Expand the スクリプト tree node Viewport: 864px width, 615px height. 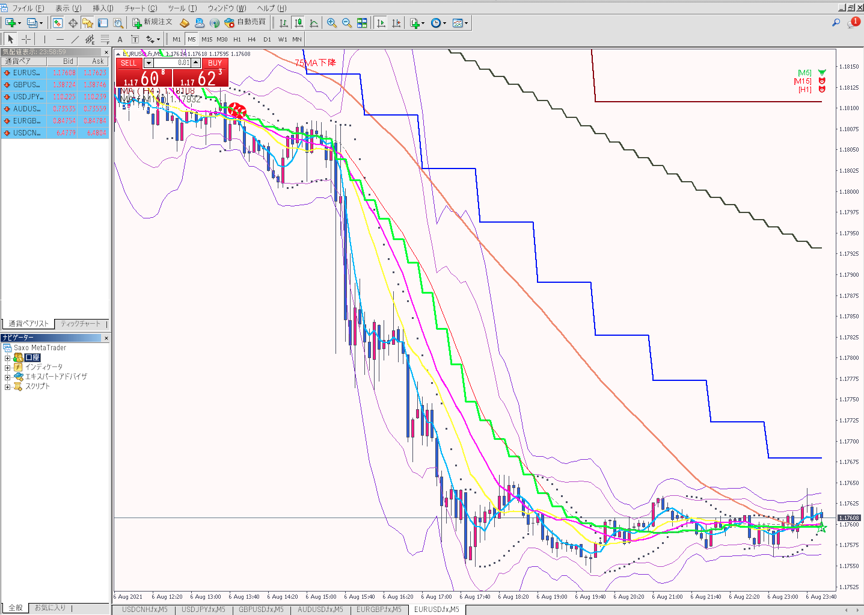pyautogui.click(x=7, y=386)
